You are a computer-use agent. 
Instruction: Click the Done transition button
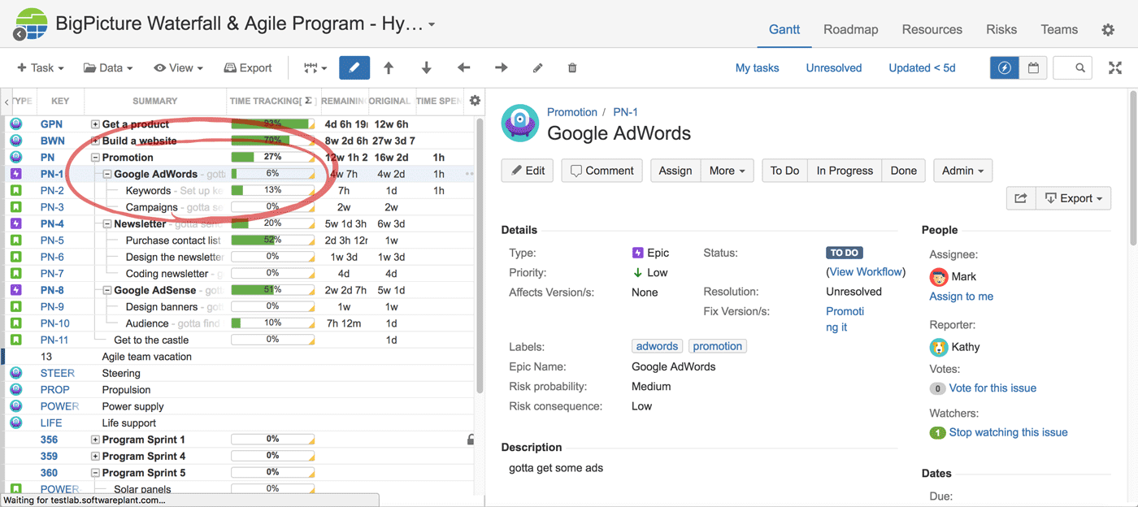904,171
